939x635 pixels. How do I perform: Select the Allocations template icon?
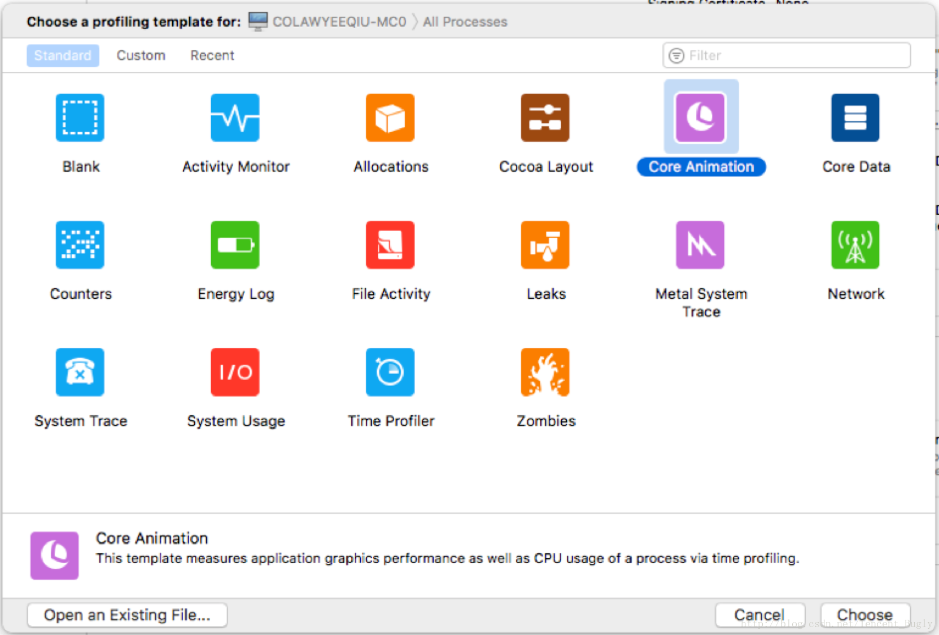click(390, 118)
